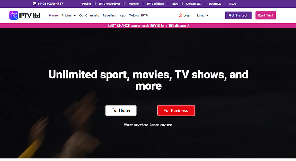Open the Contact US page
296x161 pixels.
194,4
